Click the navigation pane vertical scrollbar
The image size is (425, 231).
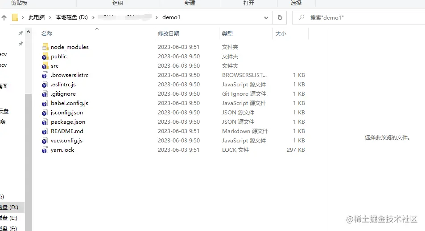28,162
